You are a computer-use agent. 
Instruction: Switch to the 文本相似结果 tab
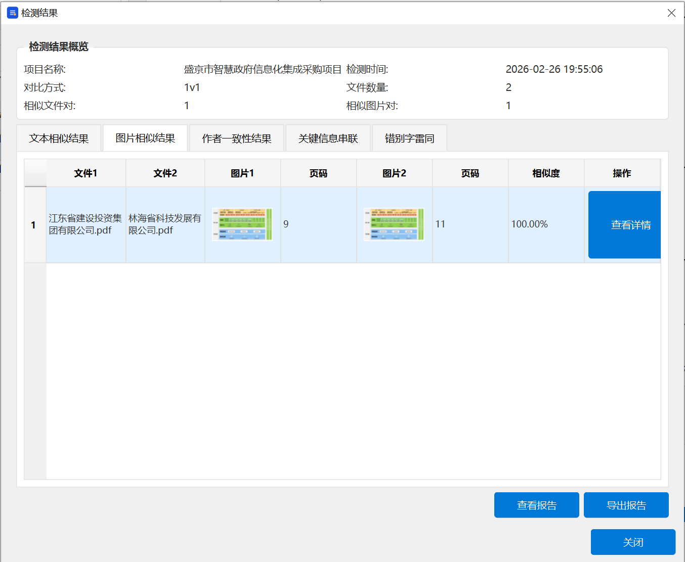click(x=59, y=137)
